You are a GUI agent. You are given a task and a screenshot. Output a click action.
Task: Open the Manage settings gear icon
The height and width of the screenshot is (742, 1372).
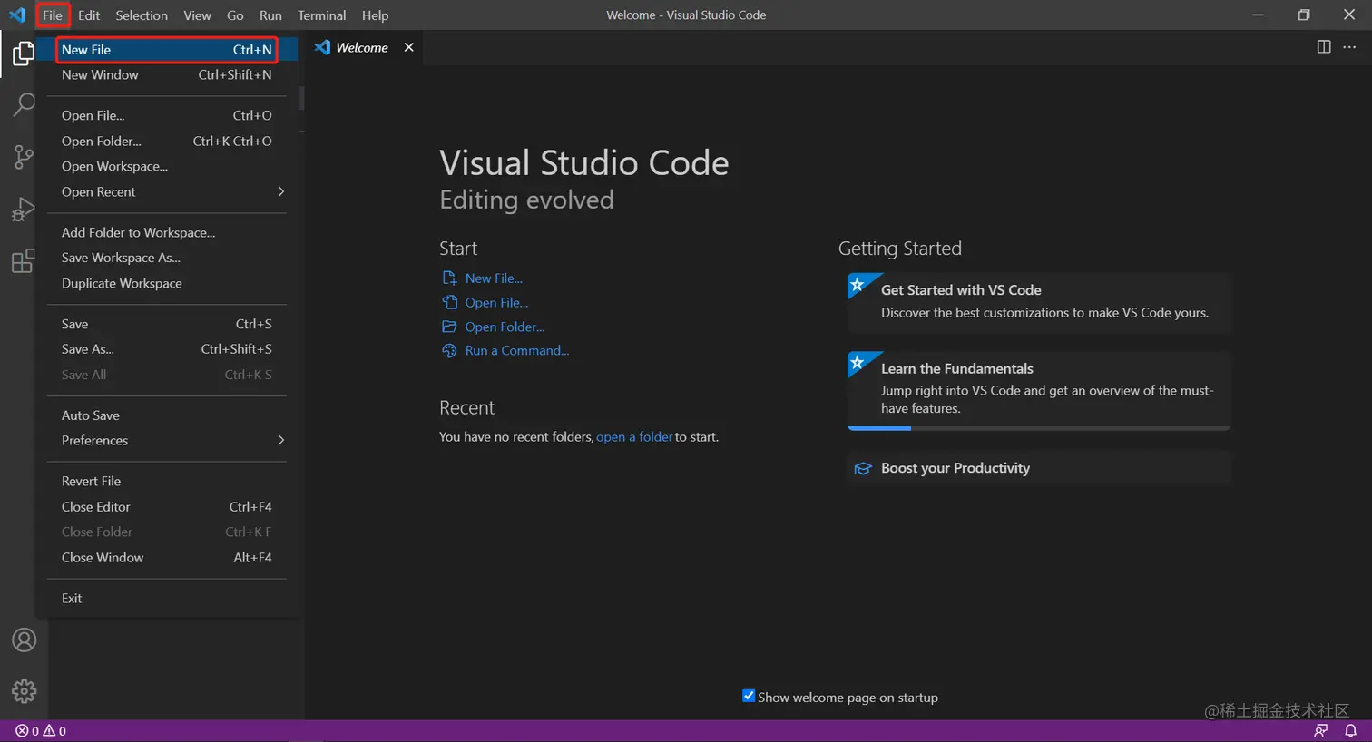[24, 690]
